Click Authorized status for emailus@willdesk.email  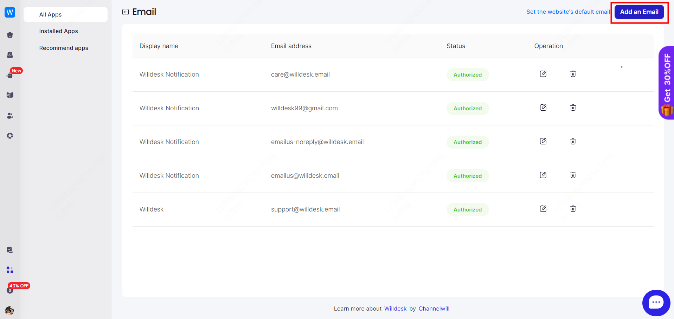click(468, 176)
